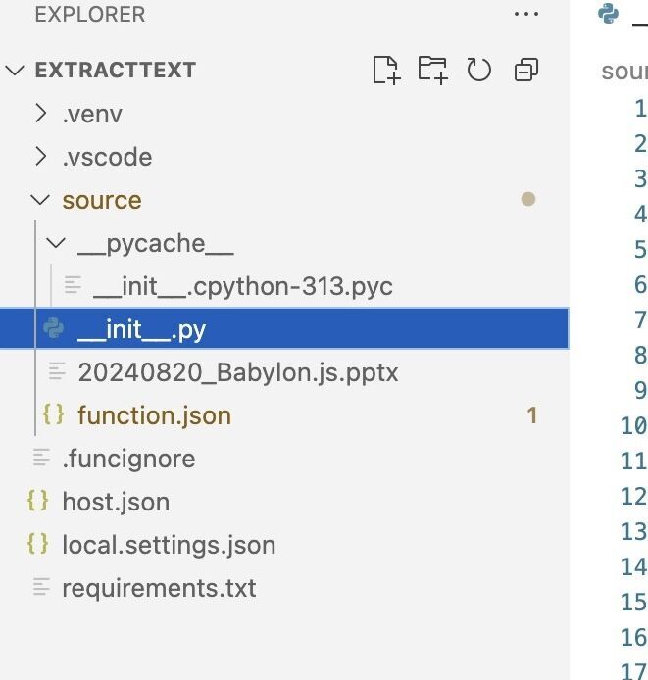This screenshot has width=648, height=680.
Task: Open the .funcignore file
Action: (x=128, y=459)
